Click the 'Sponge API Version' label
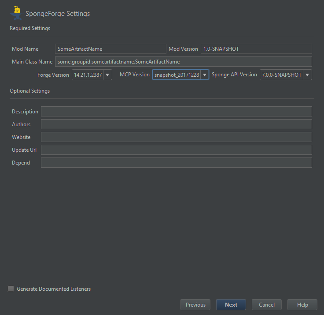Viewport: 324px width, 315px height. (234, 75)
